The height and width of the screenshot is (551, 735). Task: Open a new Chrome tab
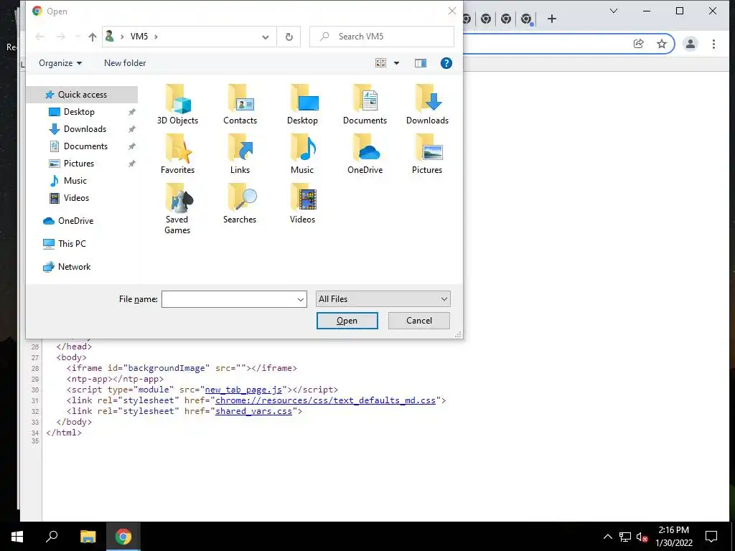pyautogui.click(x=552, y=19)
